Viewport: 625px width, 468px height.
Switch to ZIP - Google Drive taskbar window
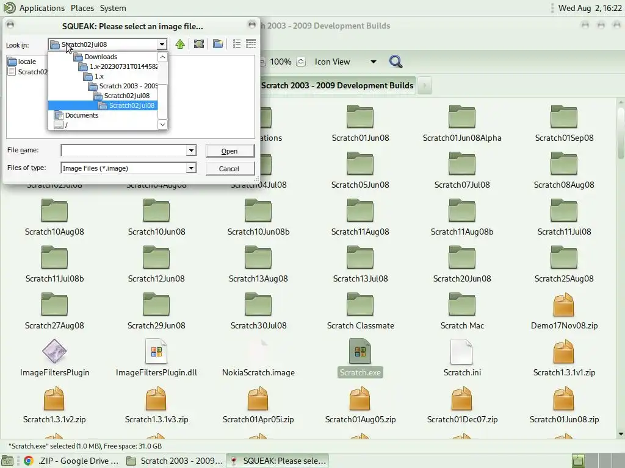(71, 461)
